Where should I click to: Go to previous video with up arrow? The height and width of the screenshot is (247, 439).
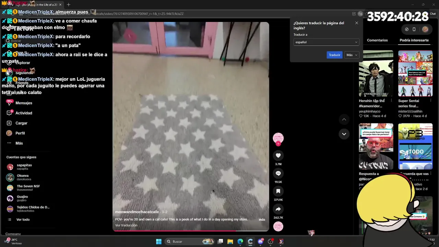tap(344, 119)
